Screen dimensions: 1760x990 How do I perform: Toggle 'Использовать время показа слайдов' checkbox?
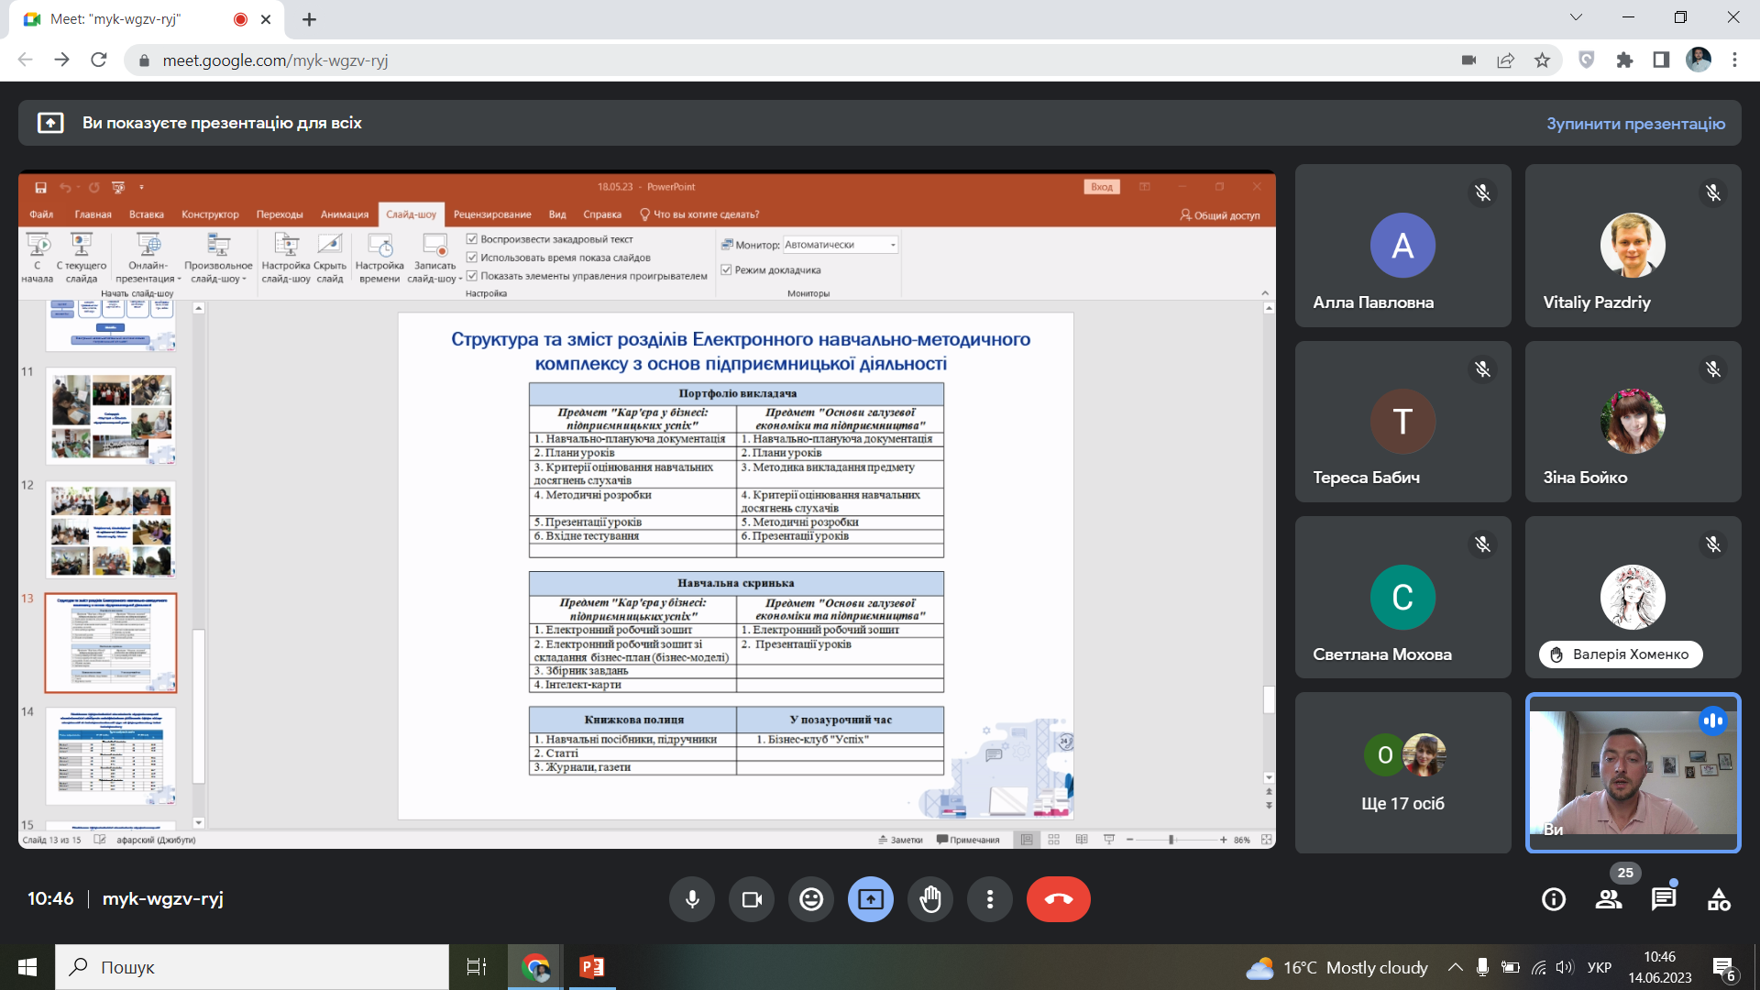click(472, 258)
